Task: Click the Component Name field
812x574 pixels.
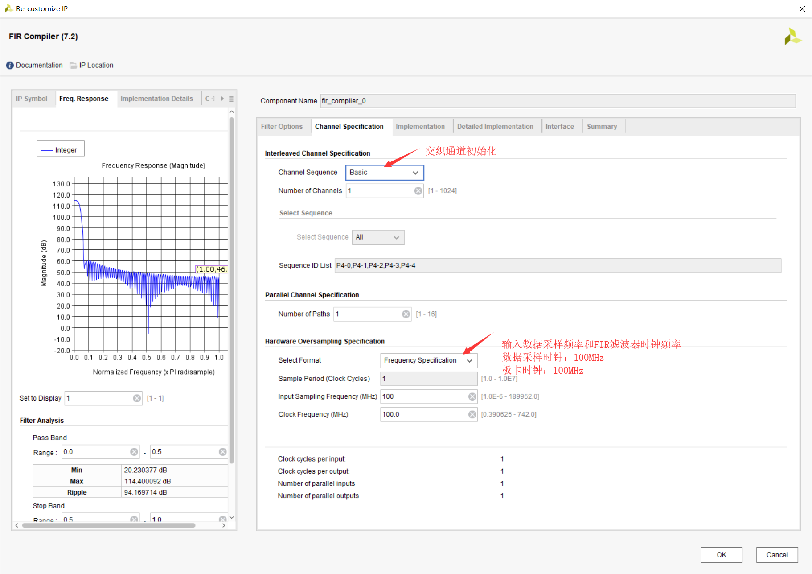Action: pyautogui.click(x=558, y=101)
